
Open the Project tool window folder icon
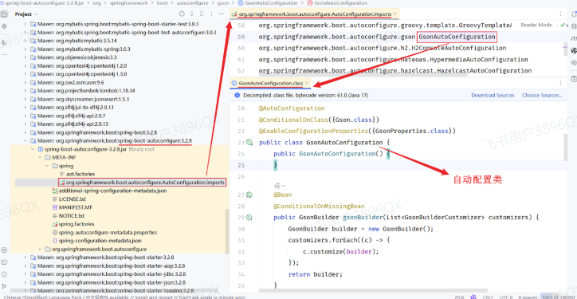coord(4,14)
